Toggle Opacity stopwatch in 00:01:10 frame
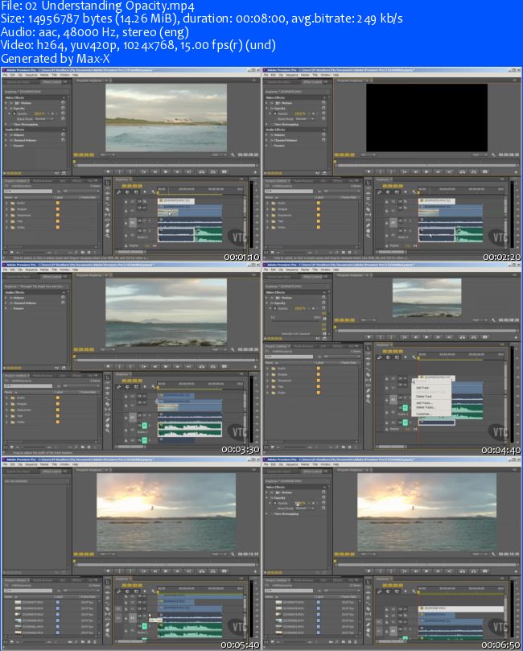This screenshot has height=651, width=523. tap(14, 113)
